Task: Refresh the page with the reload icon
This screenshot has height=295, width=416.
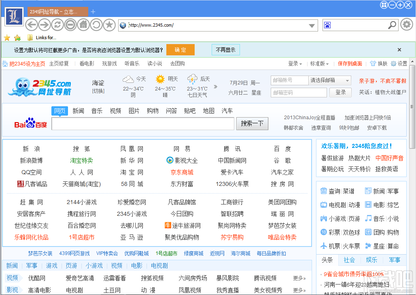Action: 57,25
